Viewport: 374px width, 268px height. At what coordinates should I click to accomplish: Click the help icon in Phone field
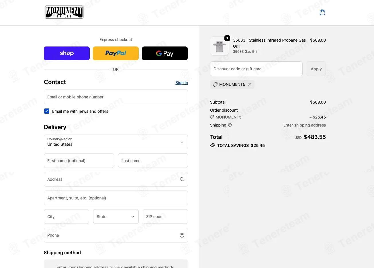[182, 235]
